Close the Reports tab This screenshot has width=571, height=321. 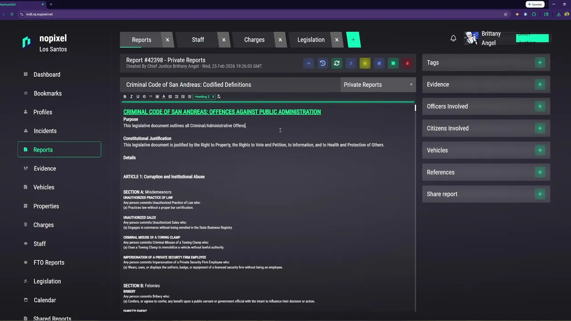click(168, 40)
